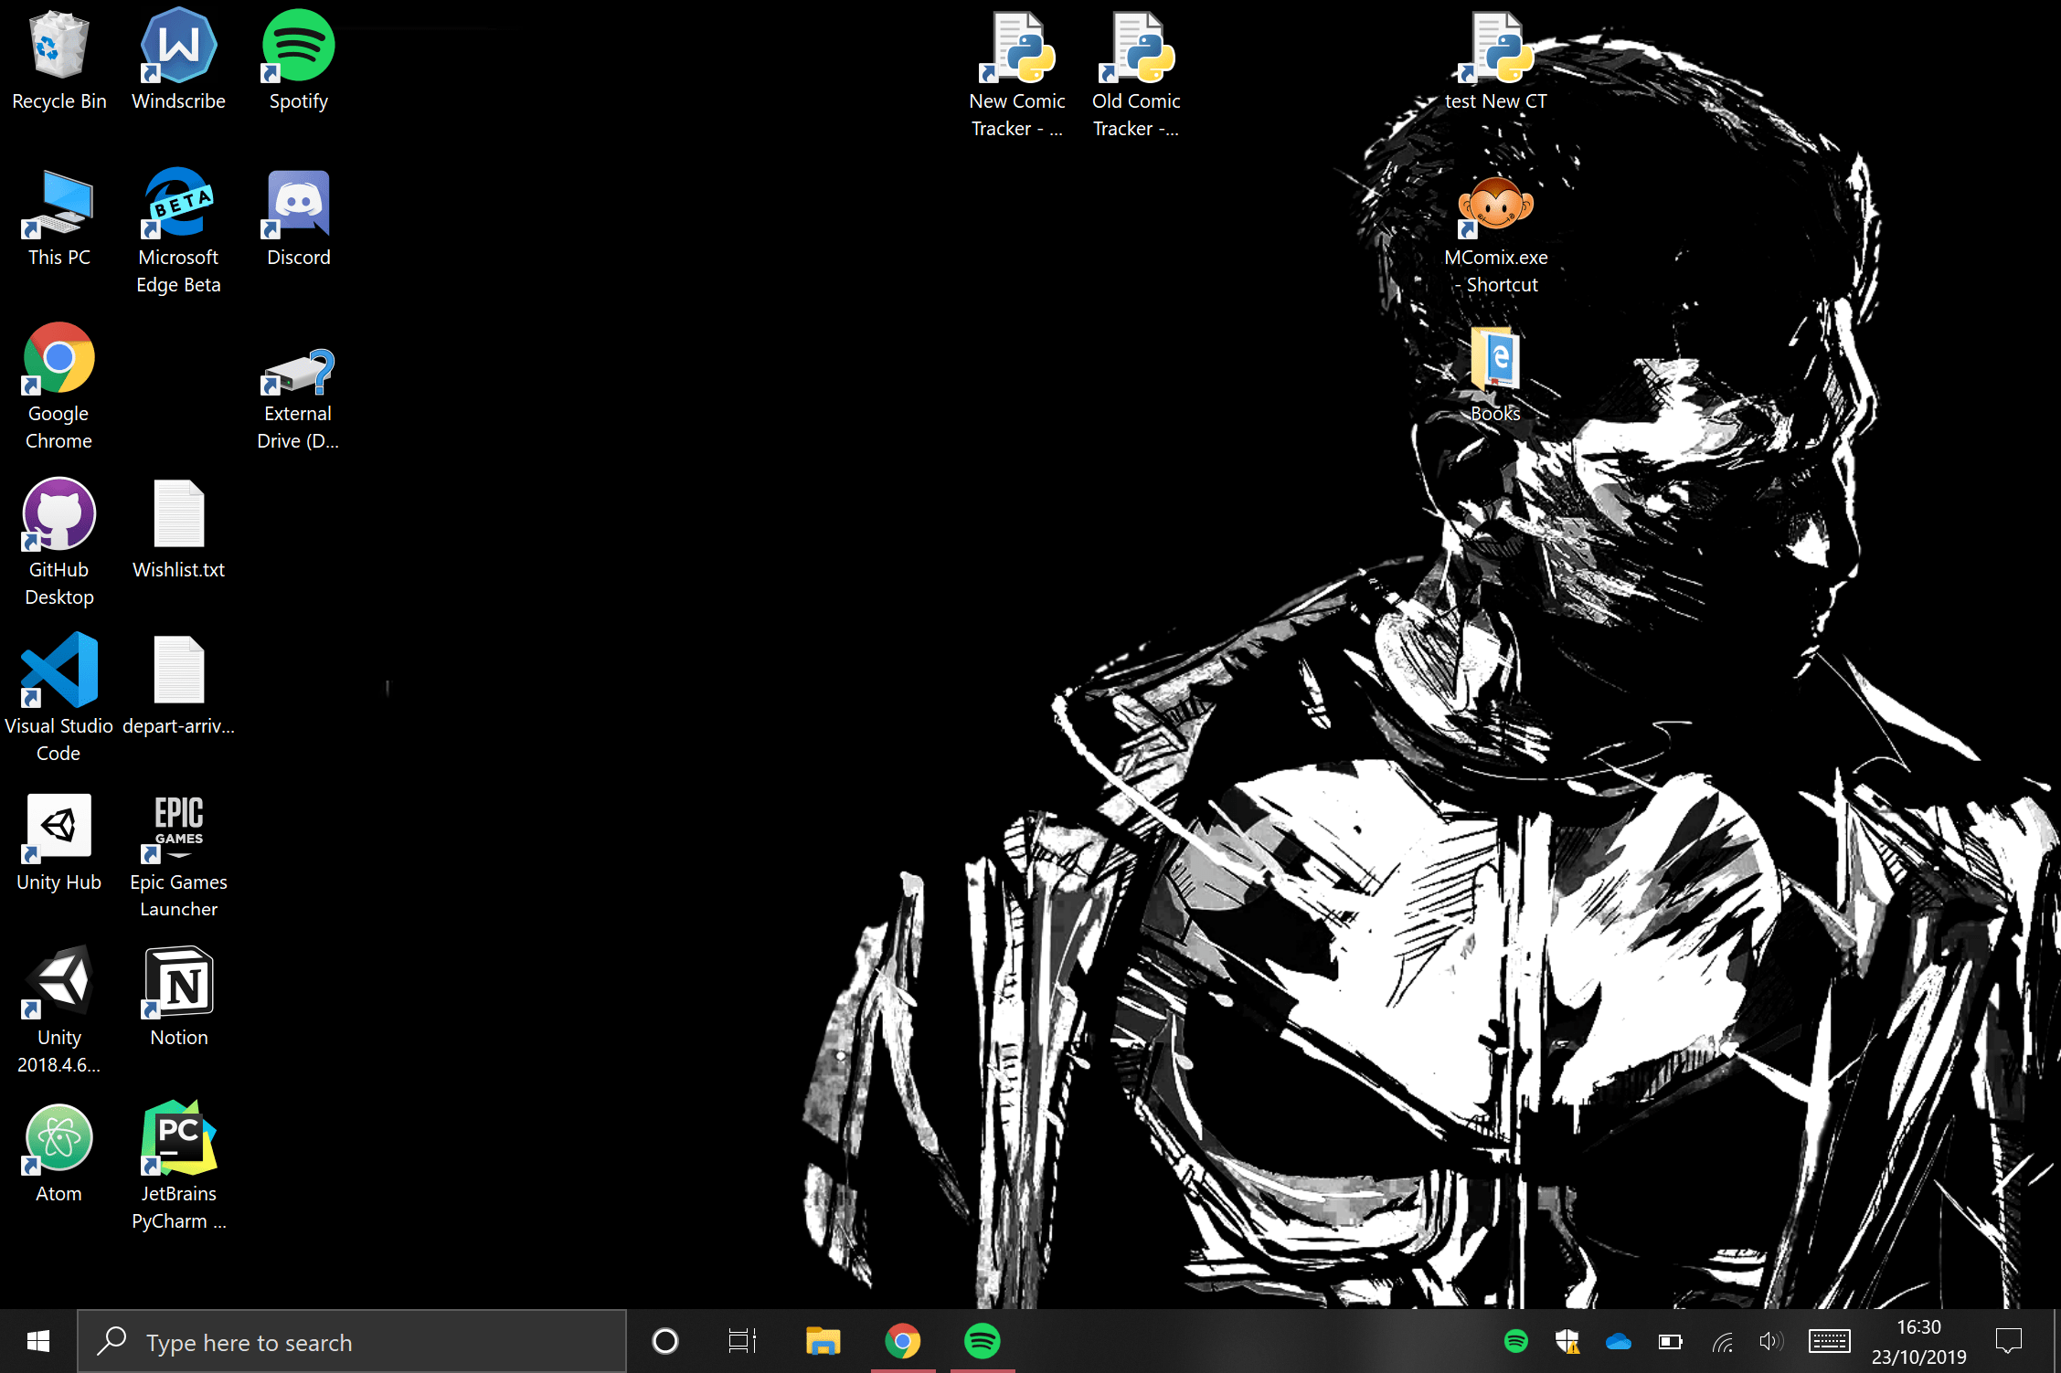
Task: Select the Unity Hub shortcut
Action: pyautogui.click(x=59, y=842)
